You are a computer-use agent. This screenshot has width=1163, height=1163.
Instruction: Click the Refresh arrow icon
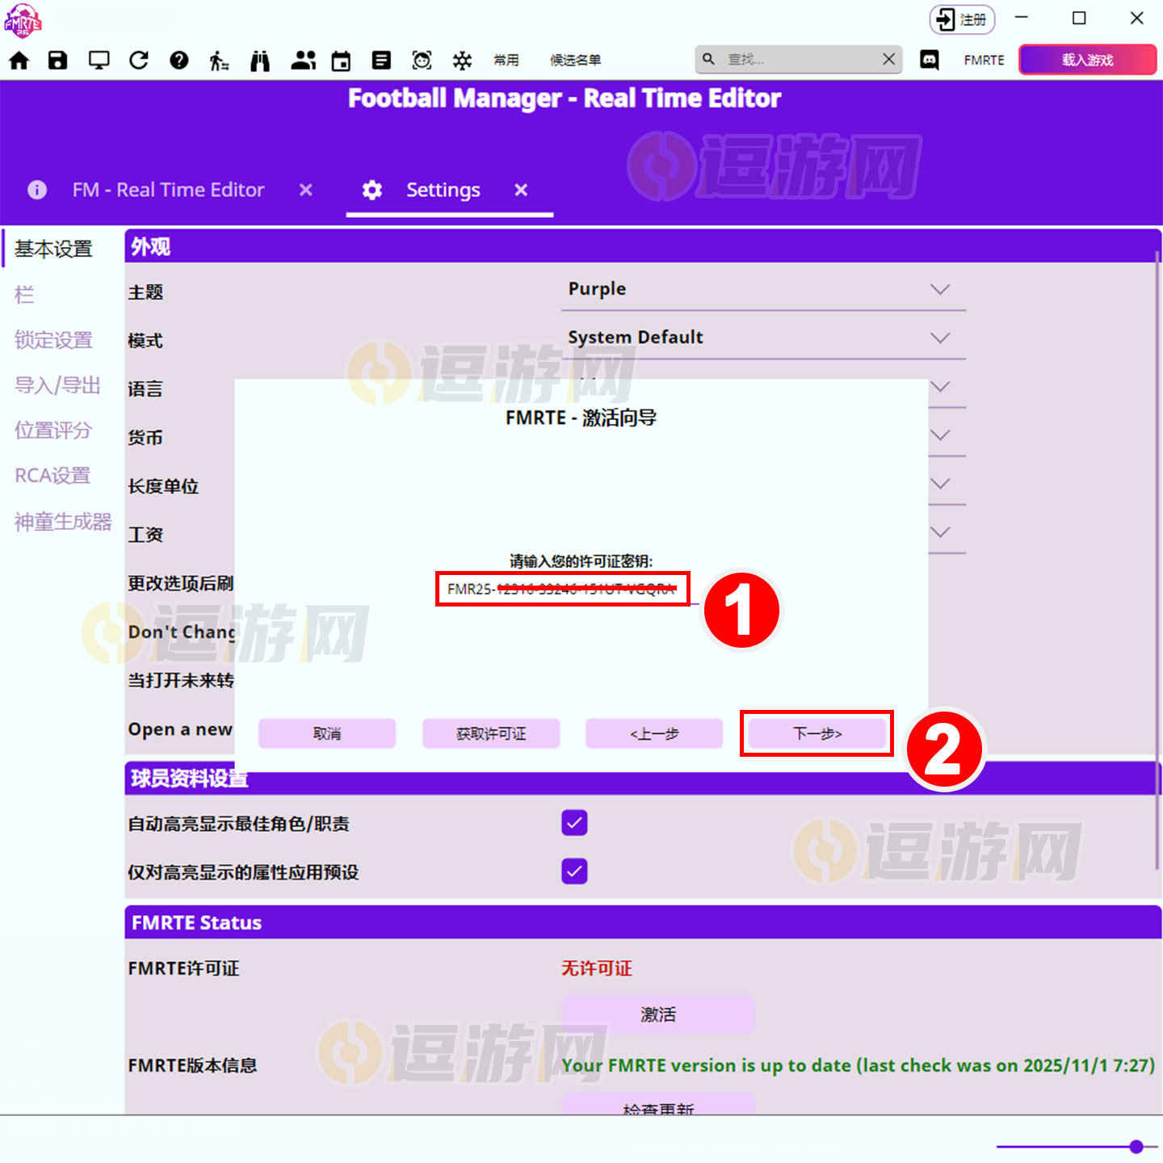[x=139, y=60]
